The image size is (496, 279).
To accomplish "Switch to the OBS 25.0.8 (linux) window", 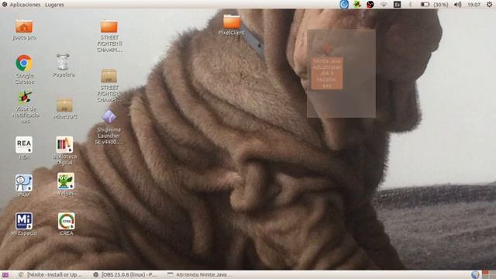I will tap(126, 275).
